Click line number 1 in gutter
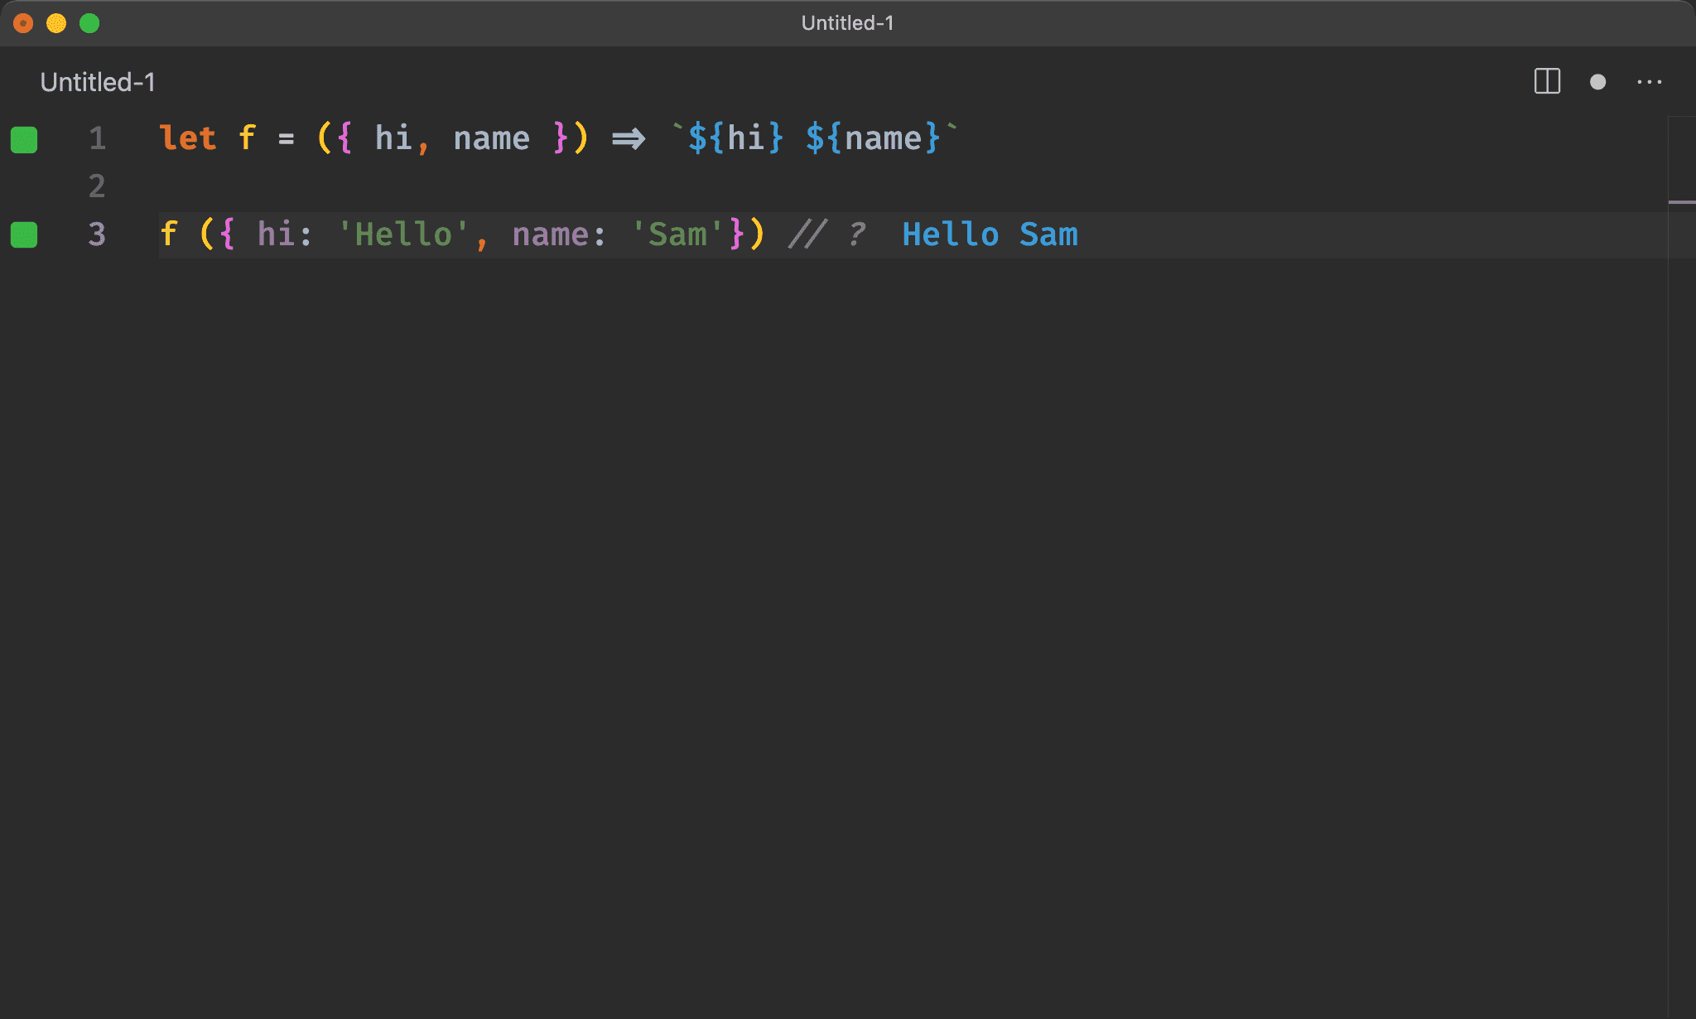The height and width of the screenshot is (1019, 1696). 97,138
